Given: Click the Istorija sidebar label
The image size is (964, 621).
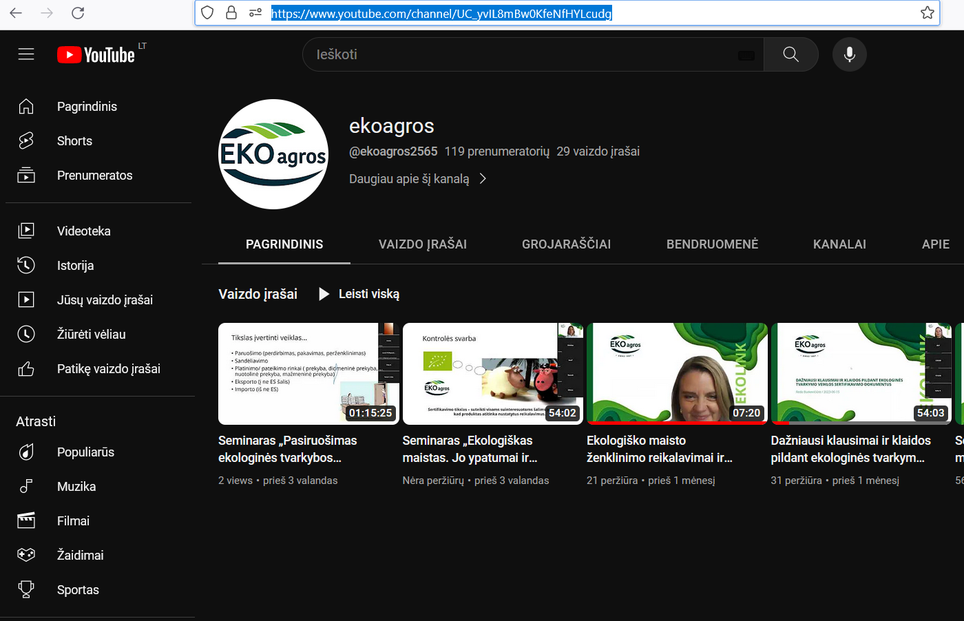Looking at the screenshot, I should coord(75,266).
